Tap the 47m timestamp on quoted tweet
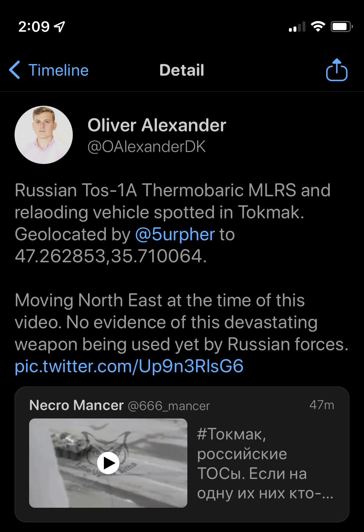This screenshot has height=532, width=364. pos(322,405)
